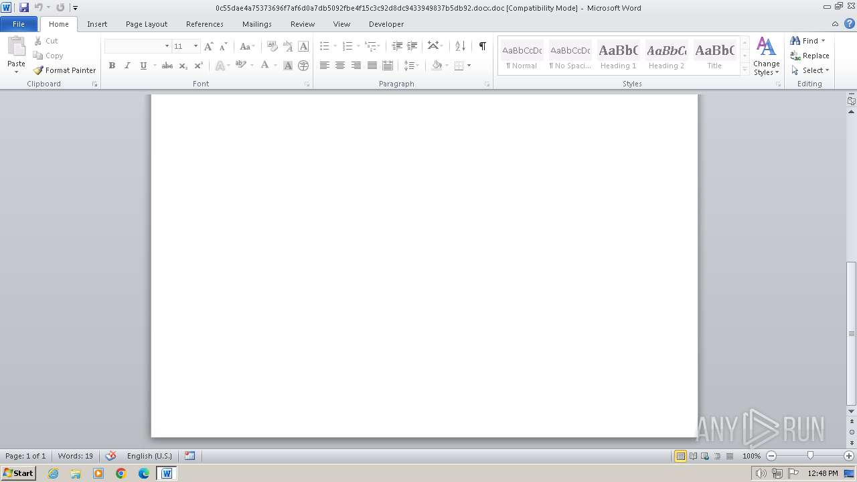Open the Select dropdown in Editing

click(x=810, y=70)
